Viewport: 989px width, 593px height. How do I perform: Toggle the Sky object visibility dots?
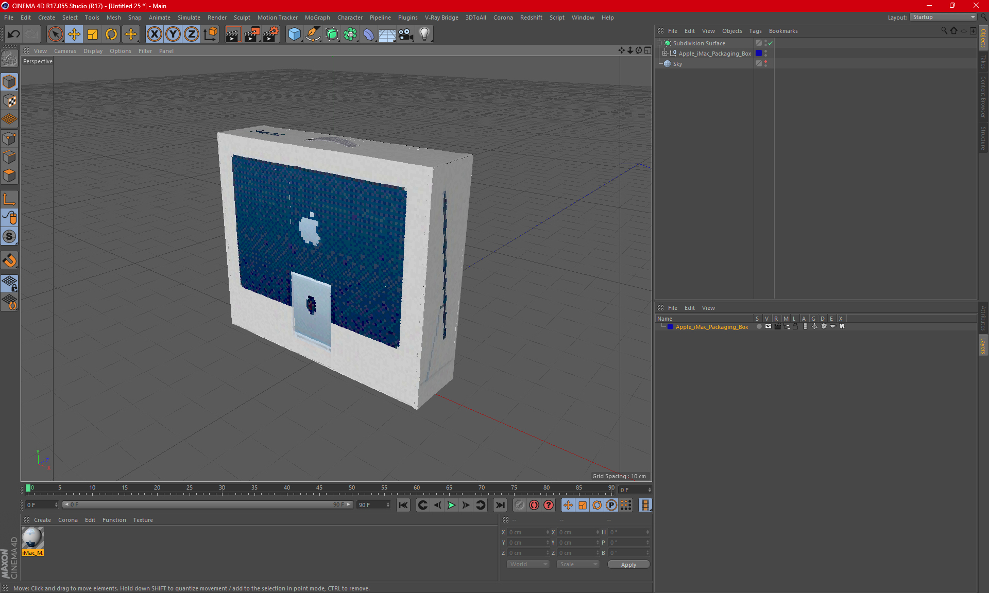pyautogui.click(x=765, y=64)
